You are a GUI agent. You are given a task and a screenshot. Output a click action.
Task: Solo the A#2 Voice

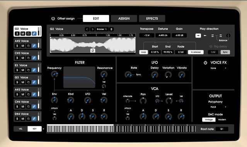coord(17,46)
